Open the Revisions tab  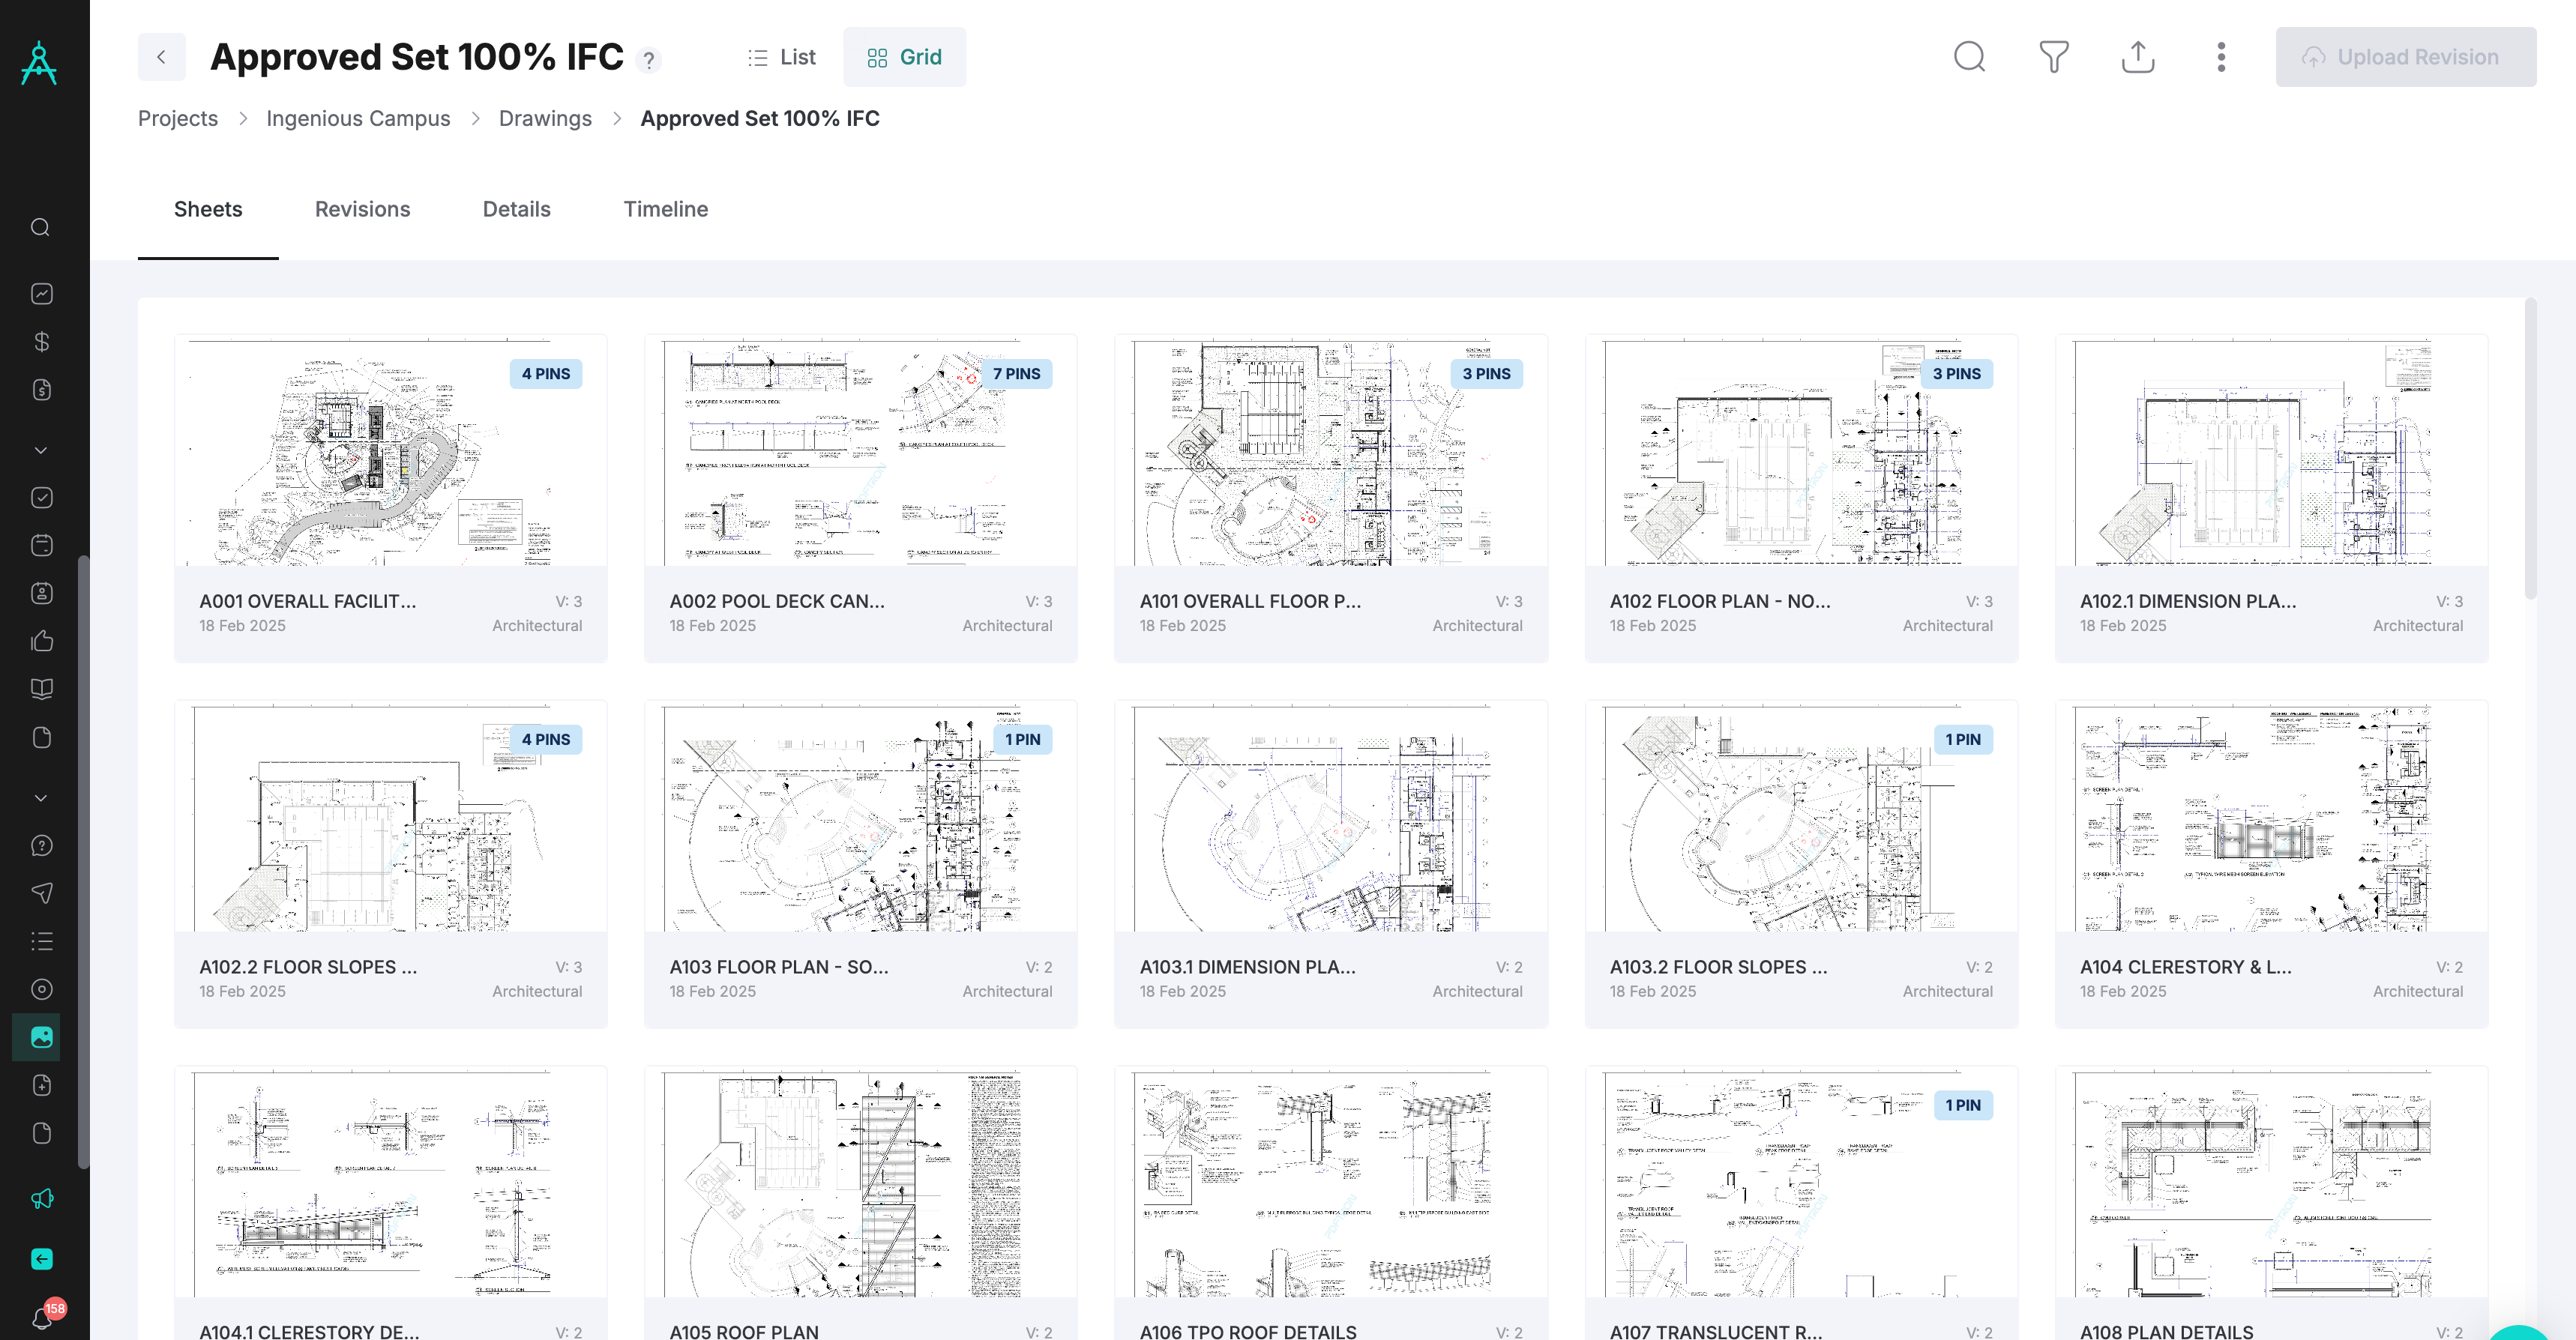click(362, 209)
